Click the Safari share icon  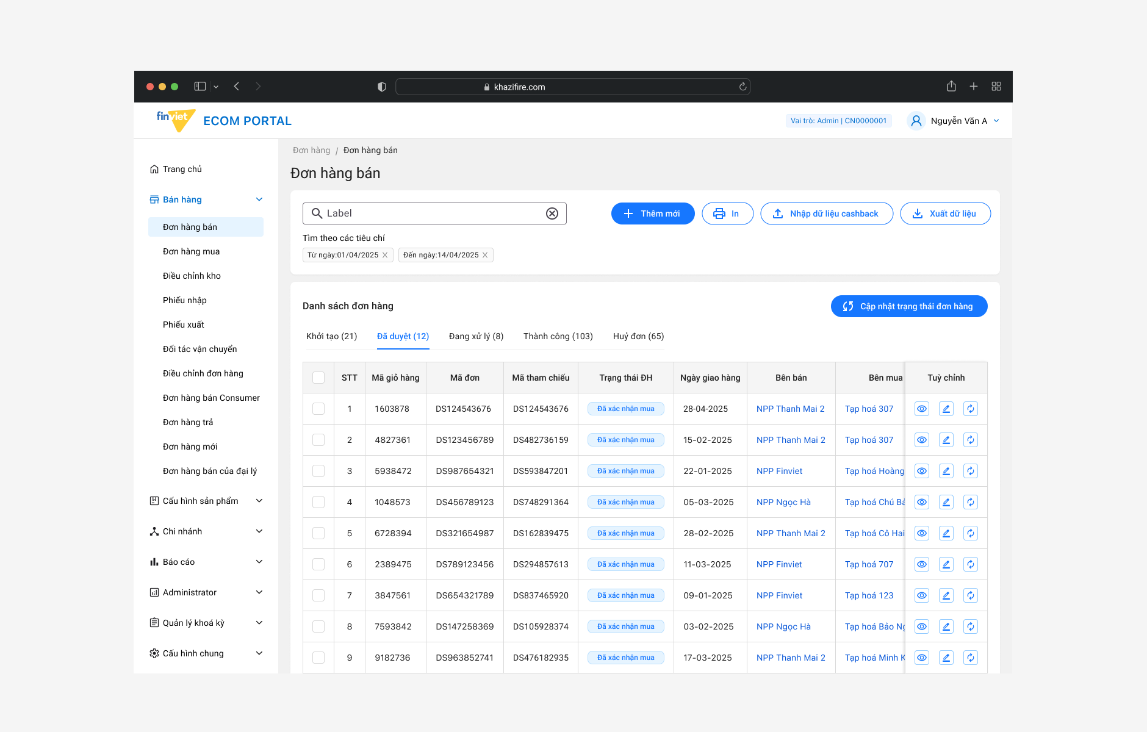point(951,87)
